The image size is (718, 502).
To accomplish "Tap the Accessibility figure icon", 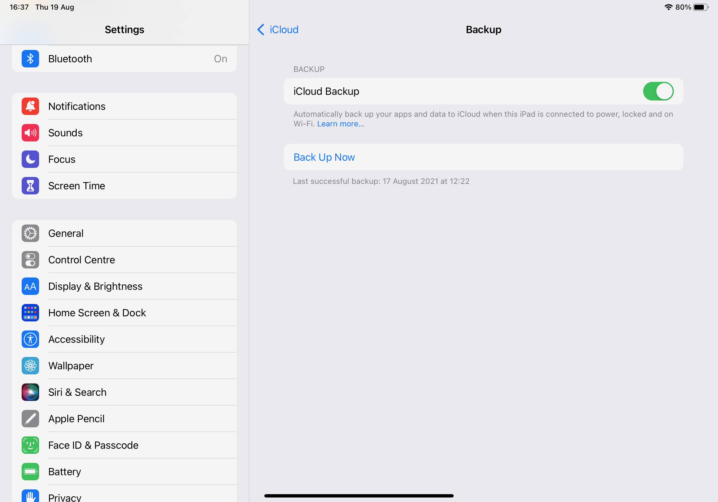I will tap(30, 339).
